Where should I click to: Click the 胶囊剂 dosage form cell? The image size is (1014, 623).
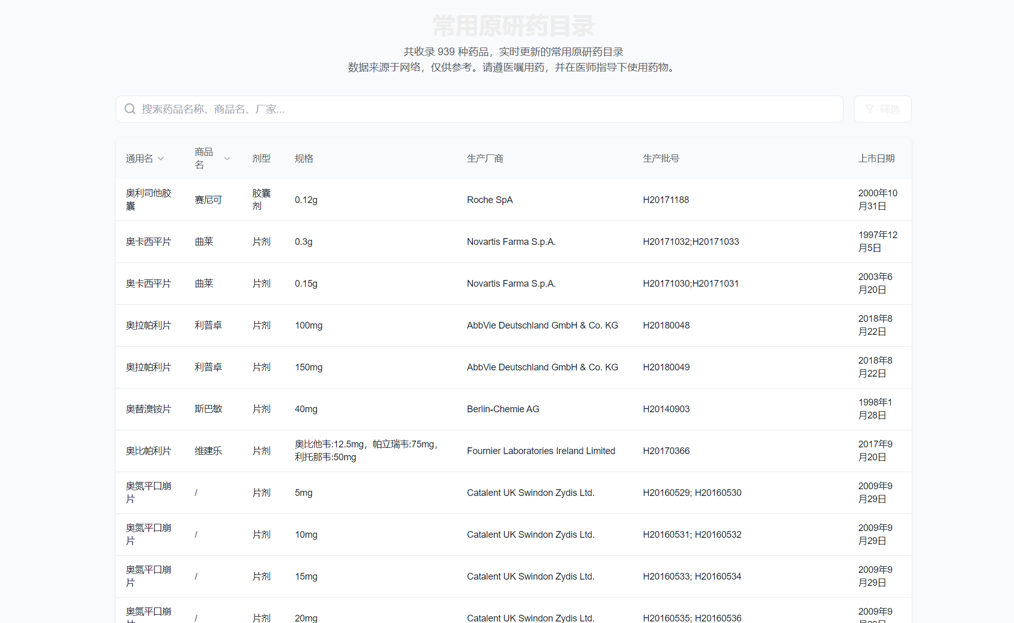pyautogui.click(x=262, y=199)
